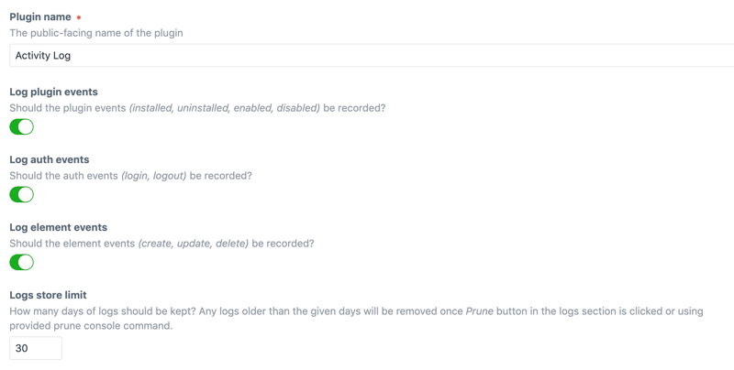Screen dimensions: 734x370
Task: Click the "Logs store limit" heading
Action: 48,295
